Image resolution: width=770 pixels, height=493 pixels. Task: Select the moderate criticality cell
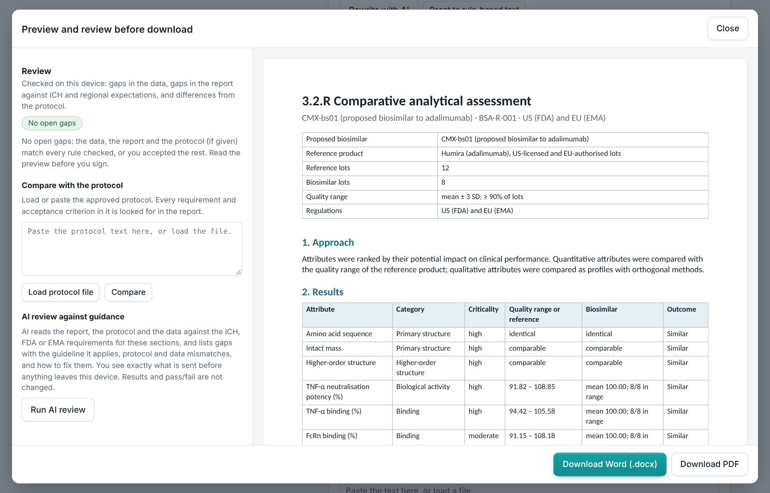tap(485, 436)
